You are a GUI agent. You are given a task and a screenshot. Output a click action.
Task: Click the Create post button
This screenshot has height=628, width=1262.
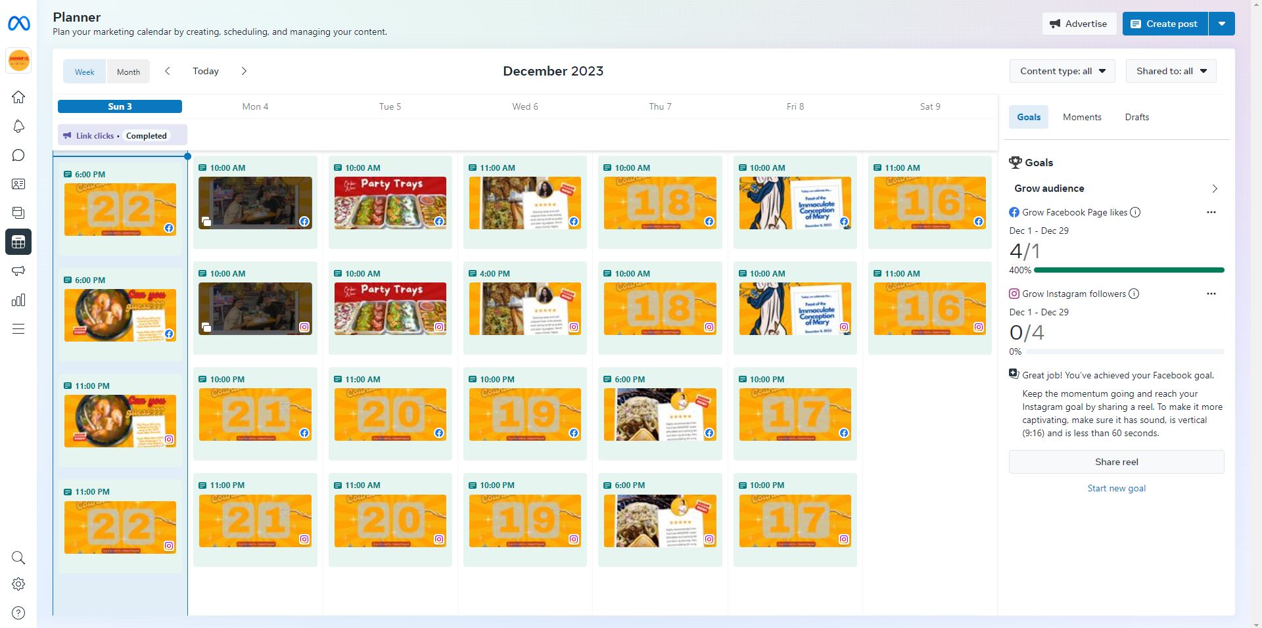tap(1165, 24)
